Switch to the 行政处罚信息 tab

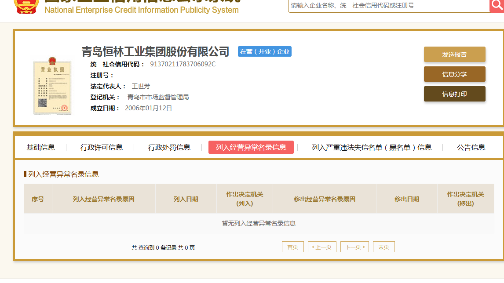[169, 148]
